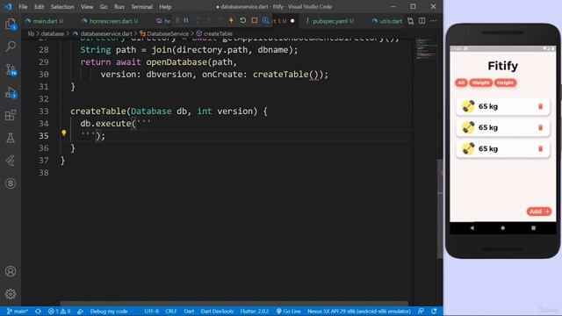Open the View menu

coord(87,7)
